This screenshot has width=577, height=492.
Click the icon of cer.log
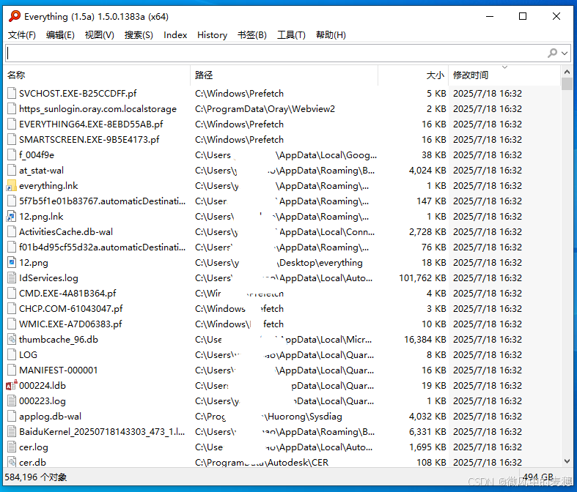point(12,447)
